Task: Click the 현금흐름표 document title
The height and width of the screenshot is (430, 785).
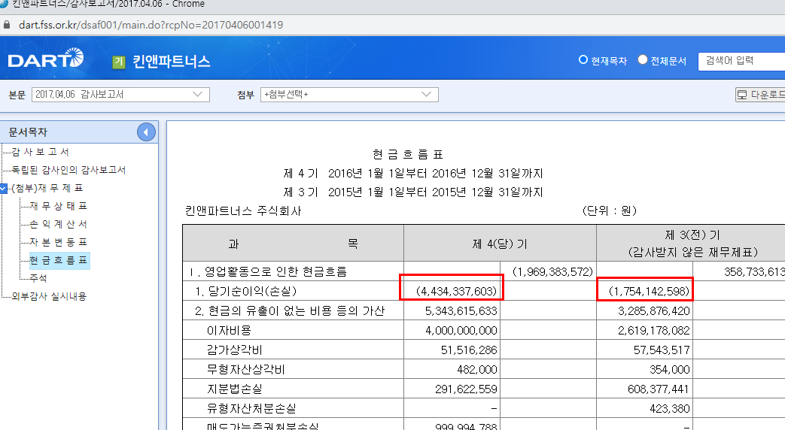Action: point(408,154)
